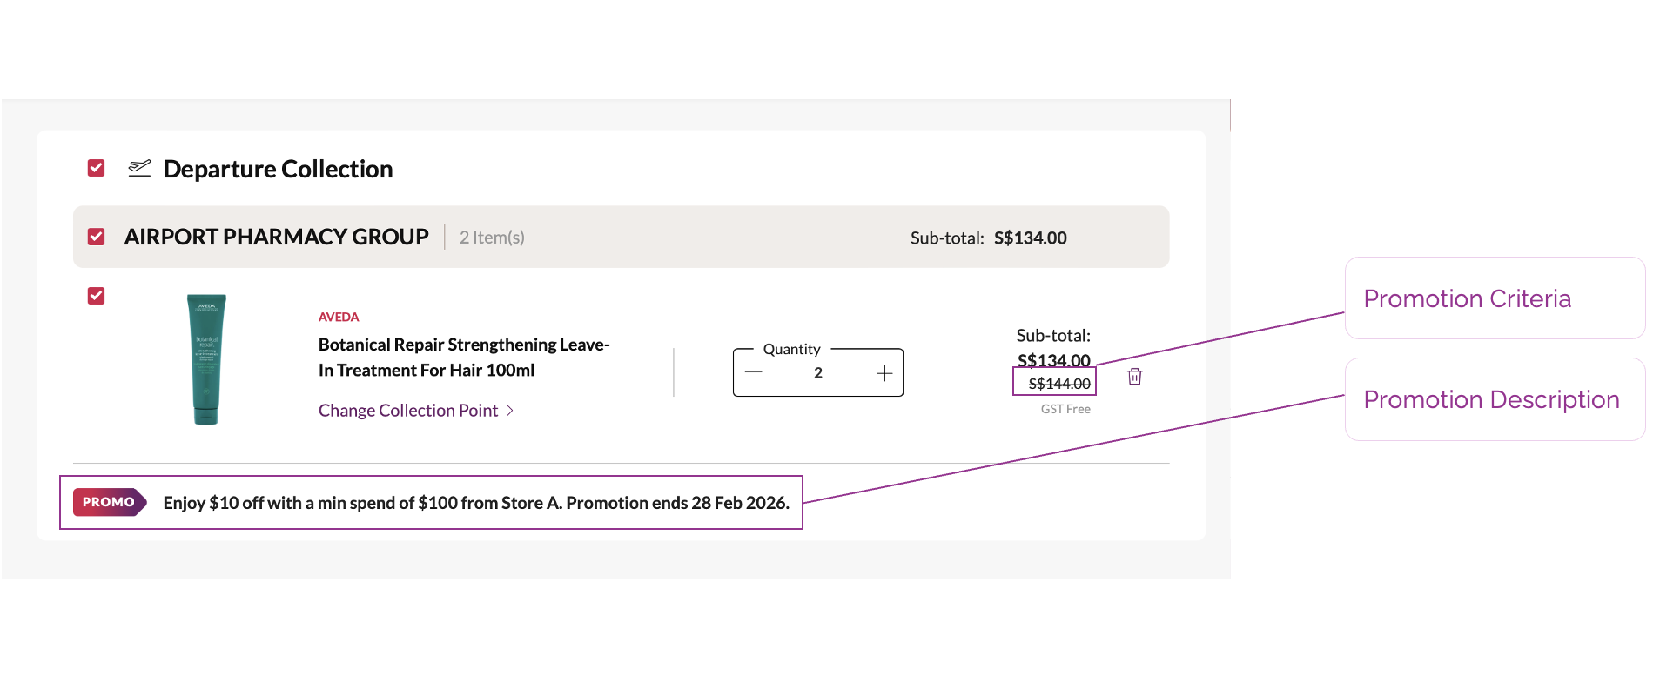This screenshot has height=696, width=1680.
Task: Open Botanical Repair Strengthening product title
Action: coord(463,358)
